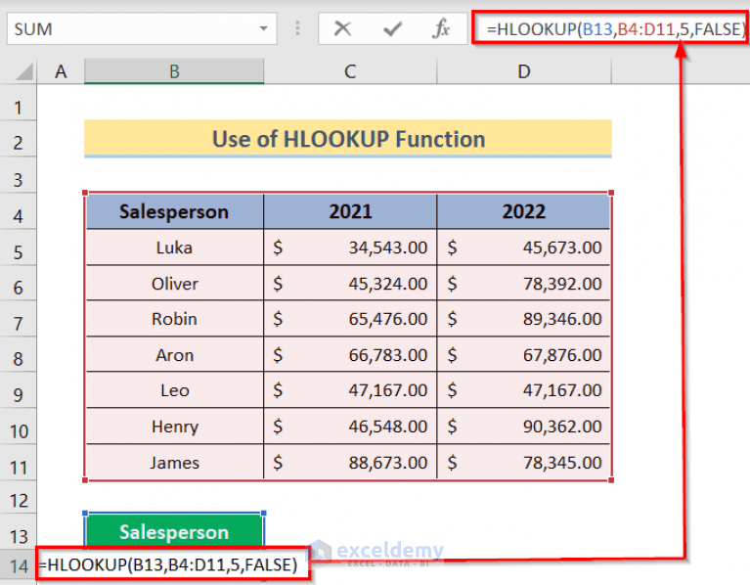Cancel formula entry with the X icon
Screen dimensions: 750x585
pos(342,28)
